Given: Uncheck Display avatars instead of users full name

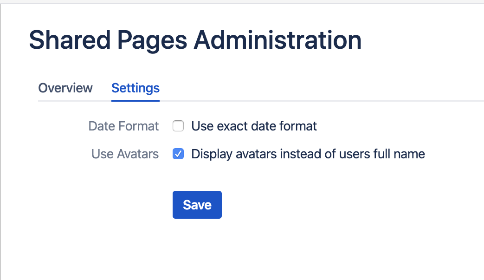Looking at the screenshot, I should click(178, 154).
